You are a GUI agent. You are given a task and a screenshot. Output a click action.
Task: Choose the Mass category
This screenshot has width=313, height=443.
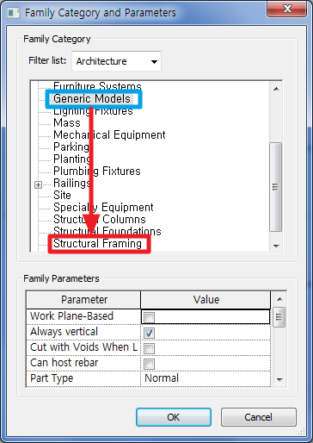67,123
